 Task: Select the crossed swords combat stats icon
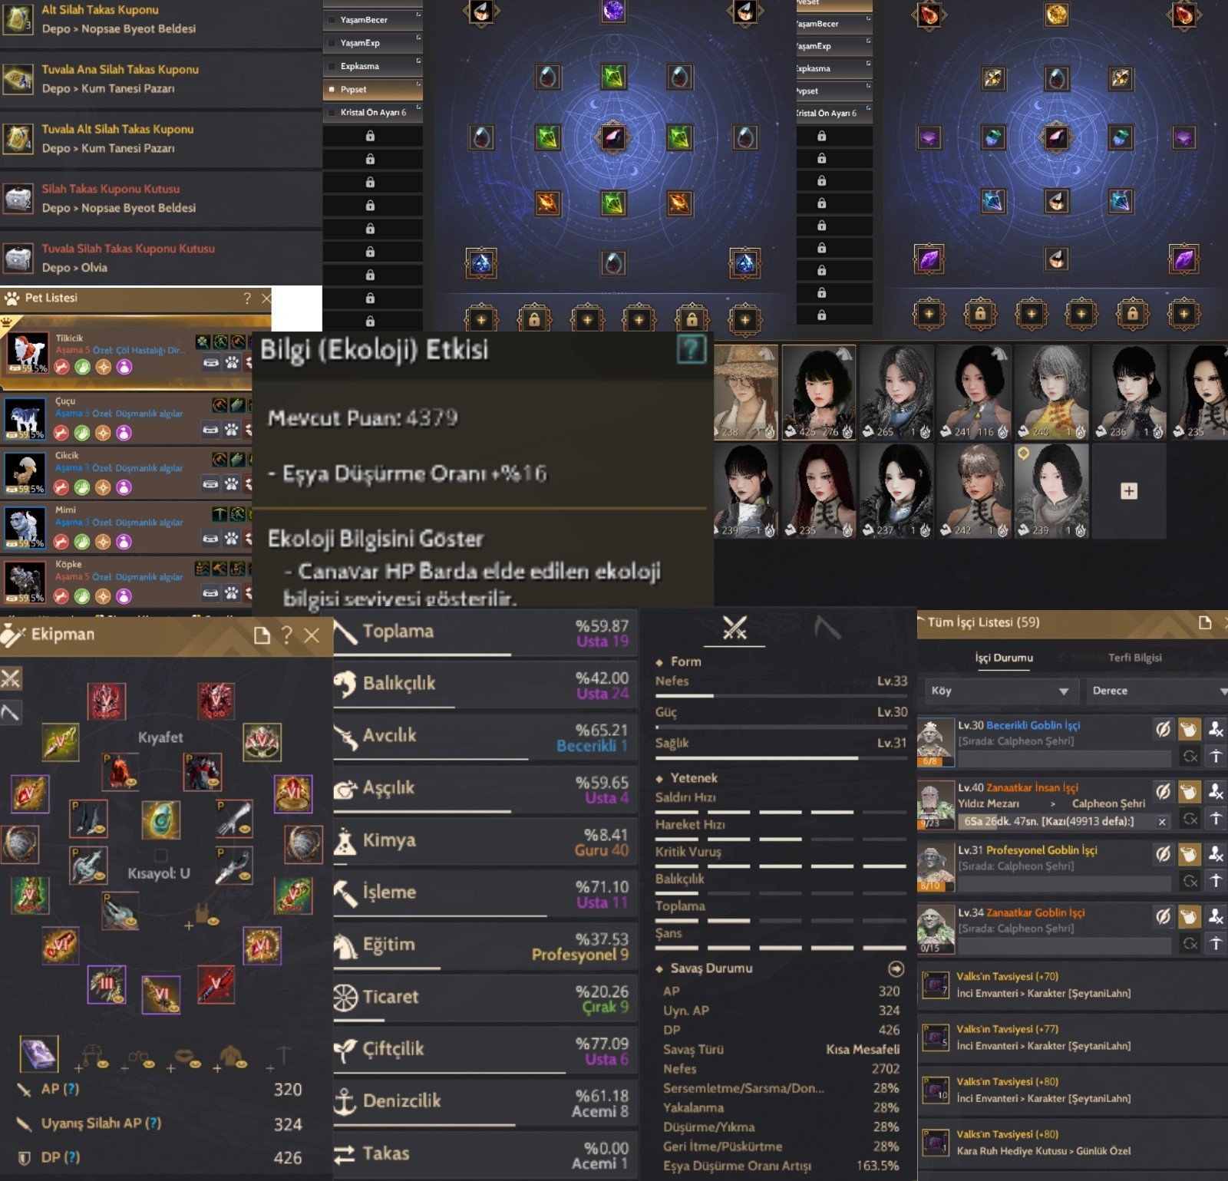pyautogui.click(x=734, y=628)
